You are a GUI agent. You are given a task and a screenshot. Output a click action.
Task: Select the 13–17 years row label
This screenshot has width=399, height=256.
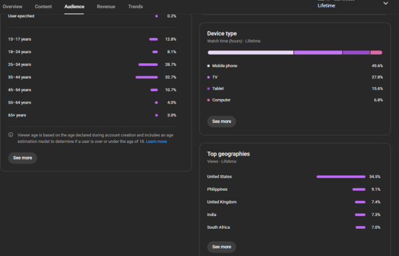[x=19, y=39]
